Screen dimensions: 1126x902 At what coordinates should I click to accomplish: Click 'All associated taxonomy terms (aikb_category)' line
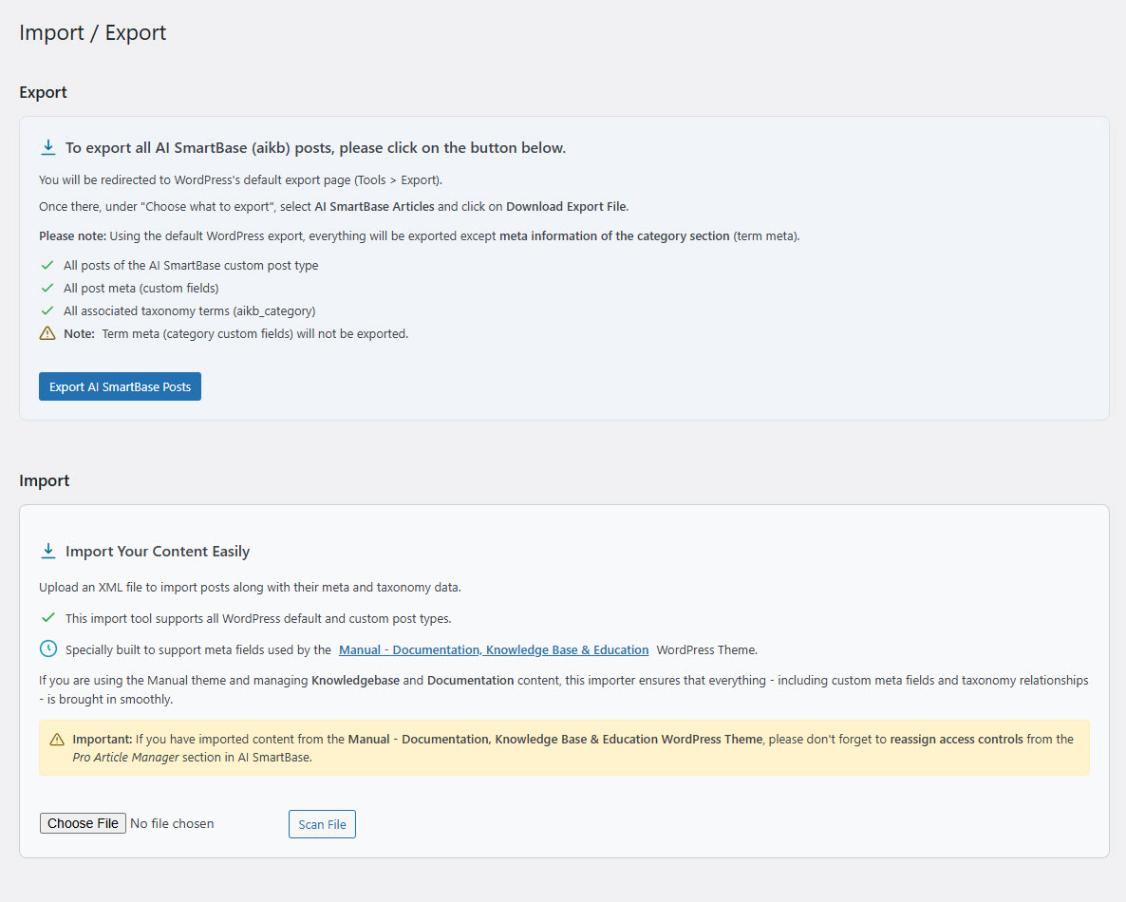[190, 311]
